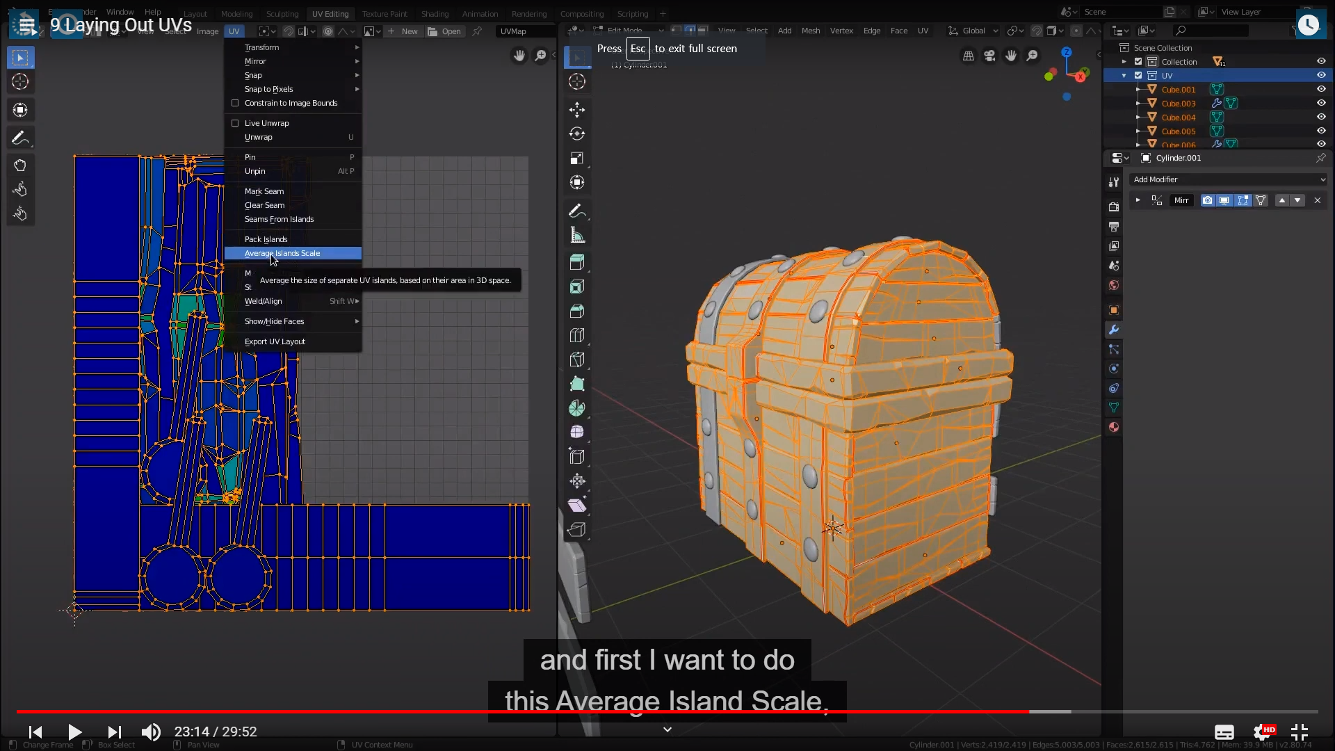Click the Open image button
The image size is (1335, 751).
[444, 31]
